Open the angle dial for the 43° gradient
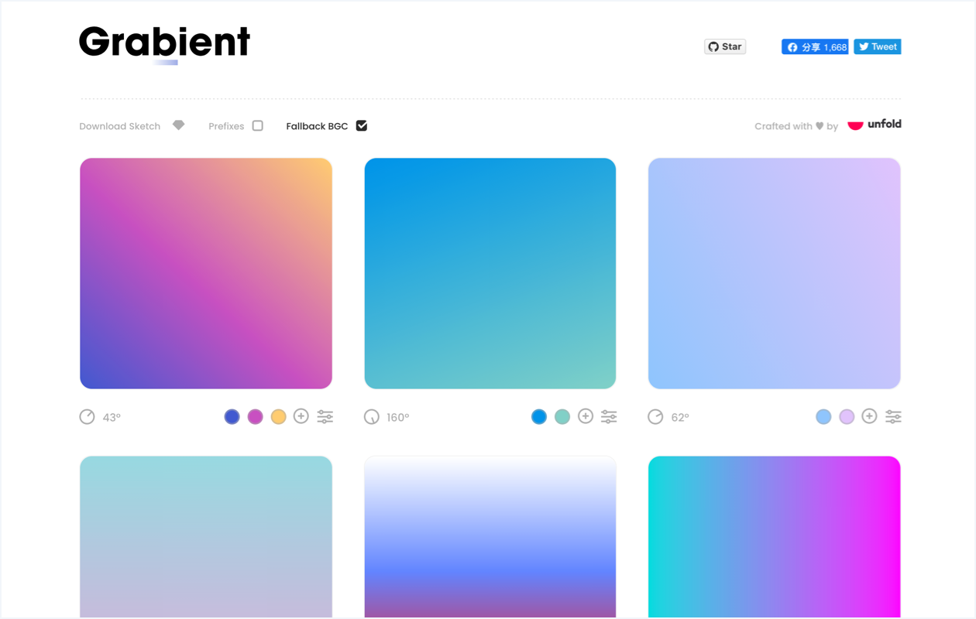976x619 pixels. point(88,417)
